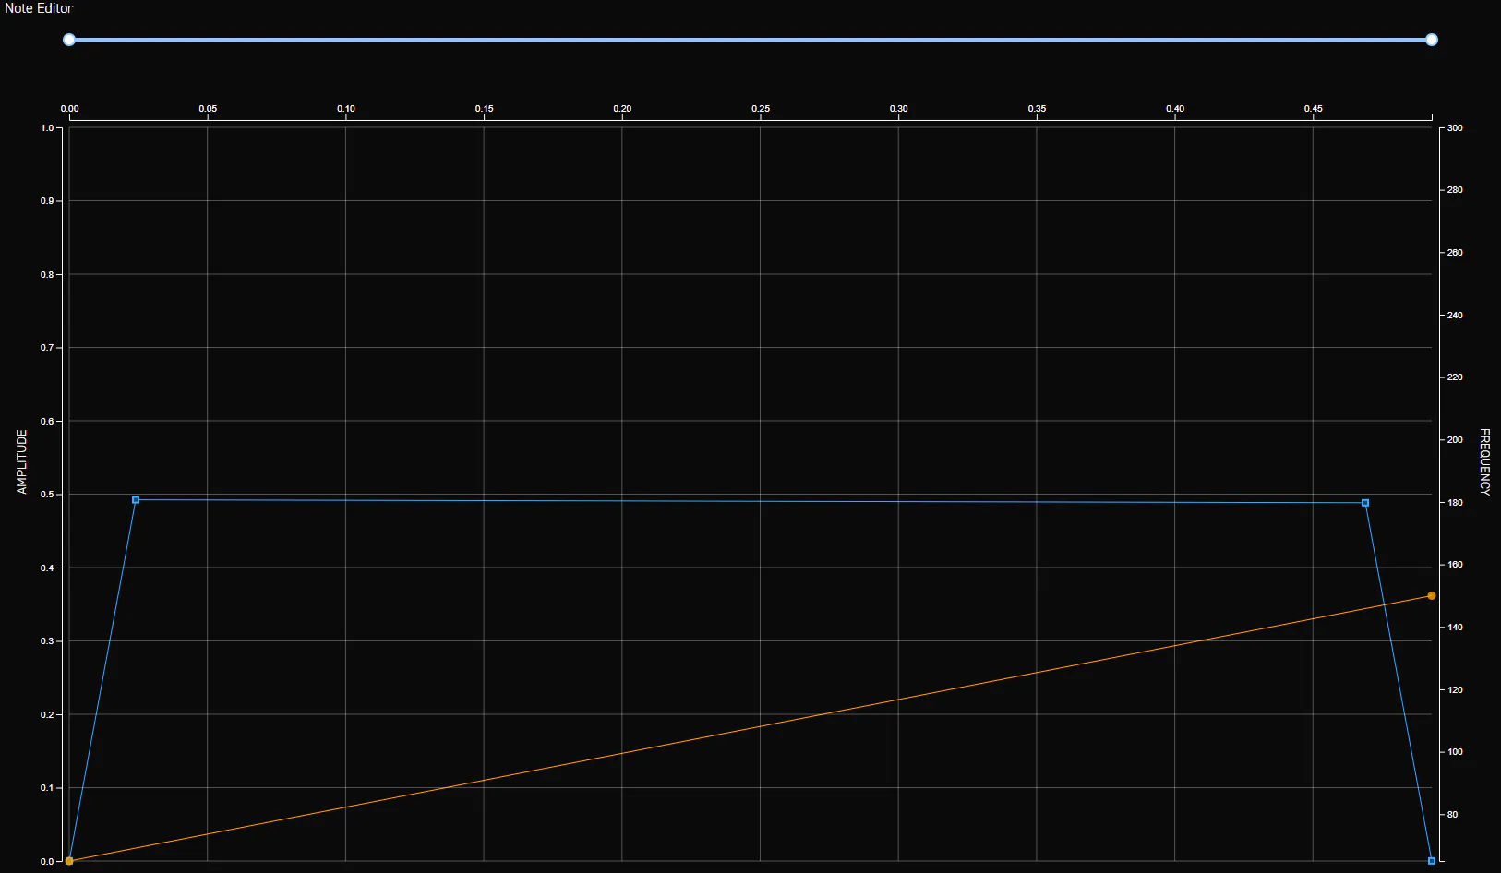This screenshot has width=1501, height=873.
Task: Select the blue amplitude point near 0.47 seconds
Action: [1365, 503]
